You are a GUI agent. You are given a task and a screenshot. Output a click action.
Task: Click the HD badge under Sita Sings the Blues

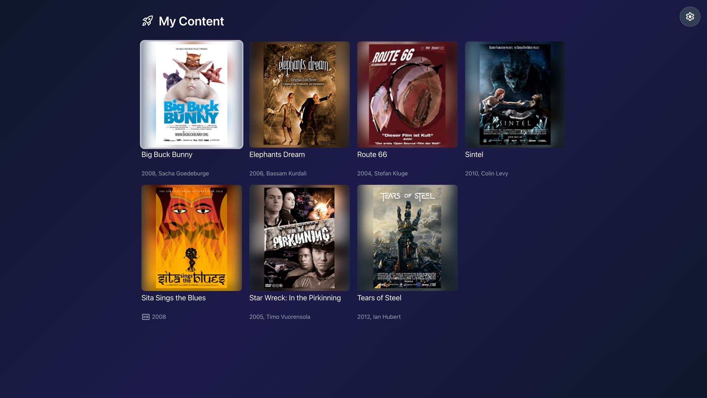click(146, 317)
